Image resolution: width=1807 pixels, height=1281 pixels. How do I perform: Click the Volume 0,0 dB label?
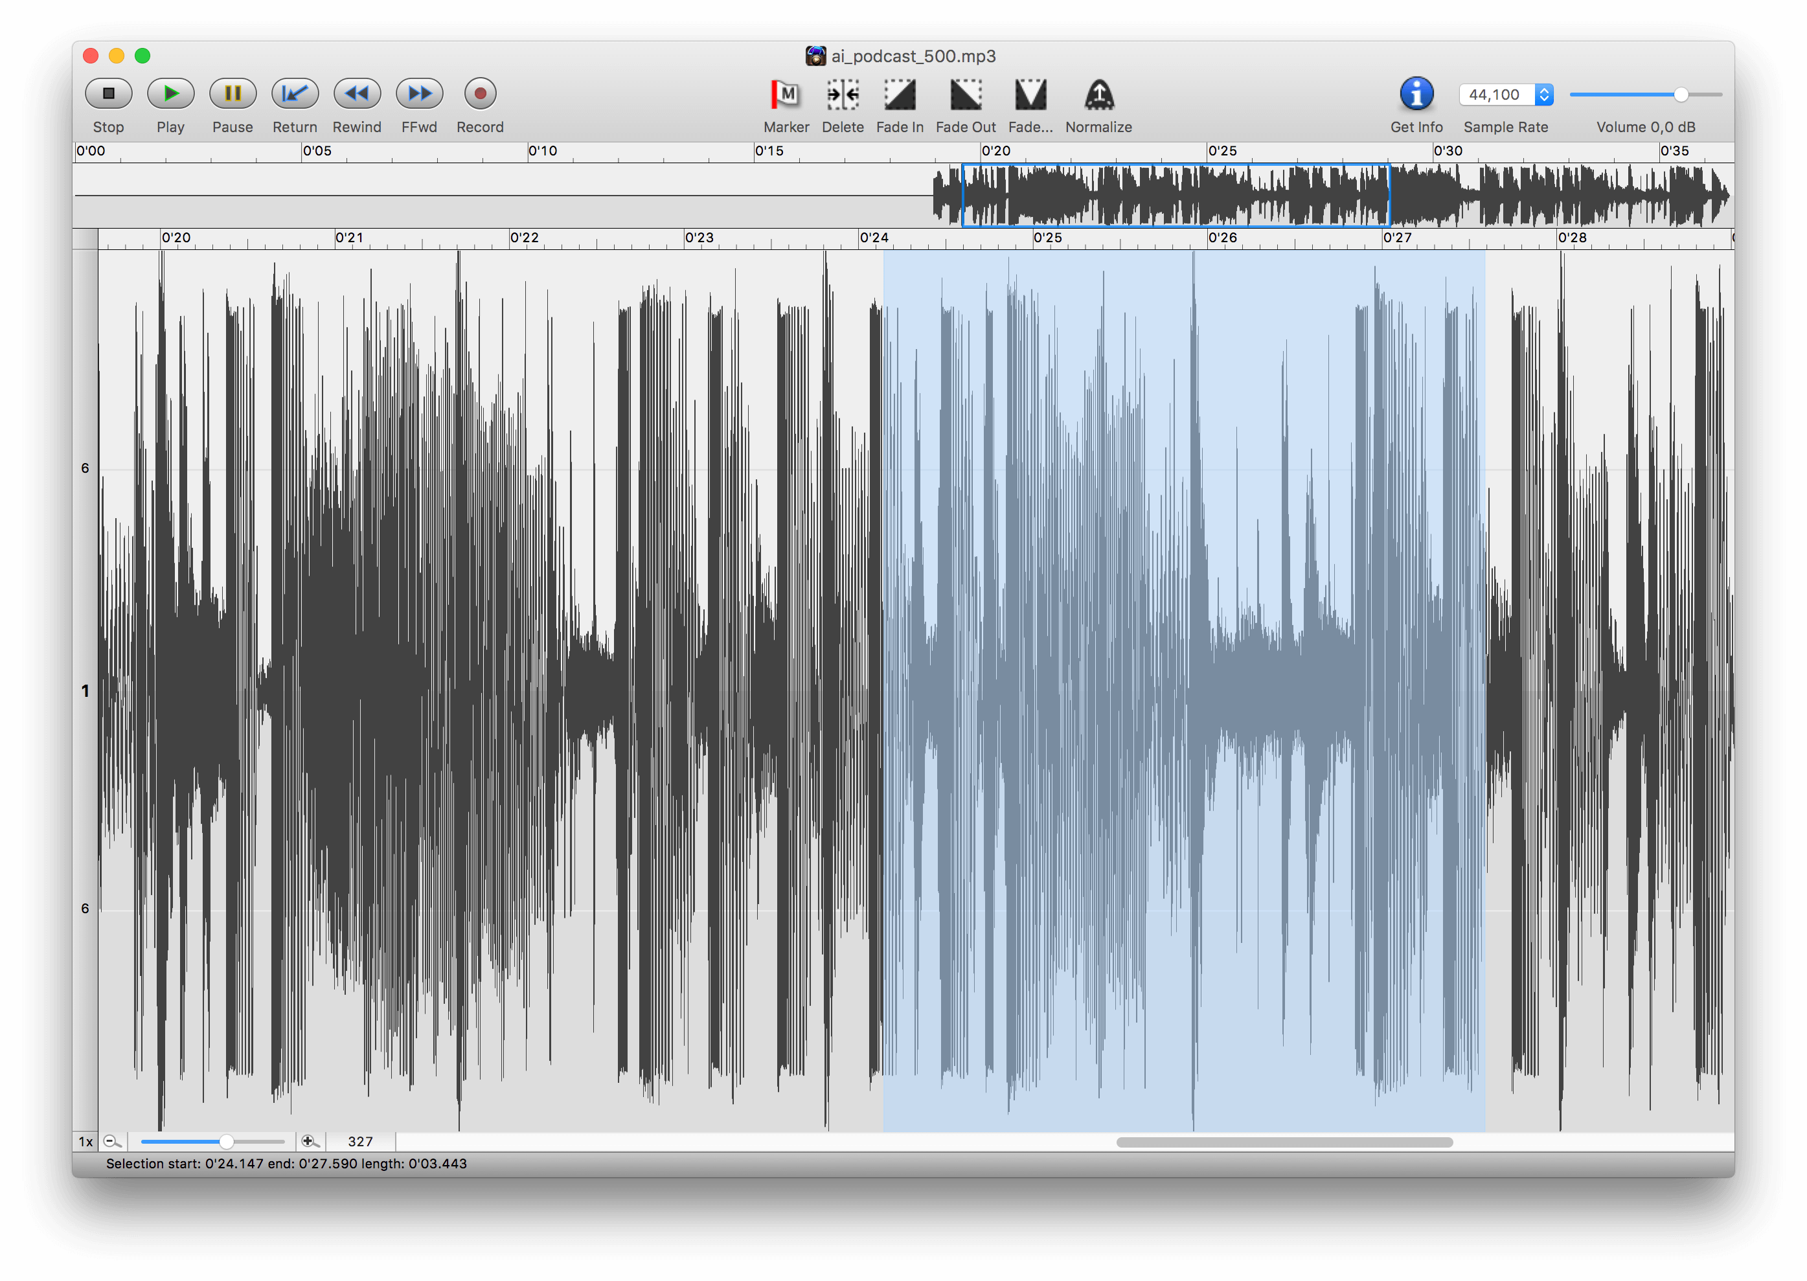coord(1645,127)
